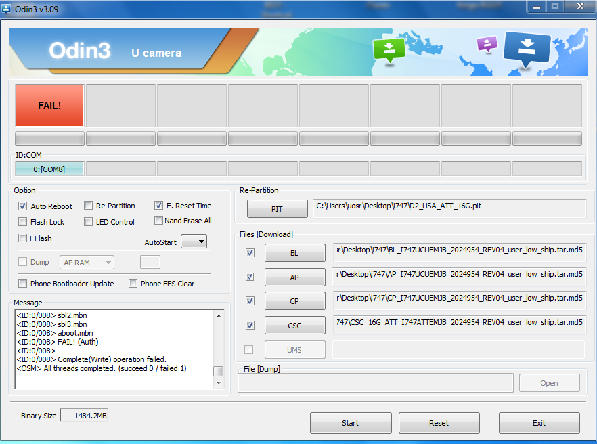Toggle the F. Reset Time checkbox
Image resolution: width=597 pixels, height=444 pixels.
[158, 206]
